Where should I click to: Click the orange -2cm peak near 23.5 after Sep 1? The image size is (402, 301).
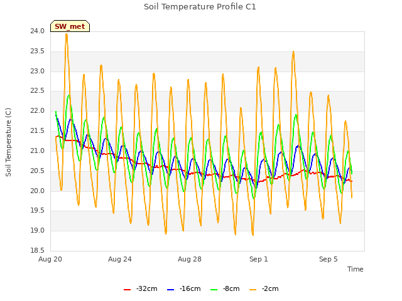[x=293, y=52]
